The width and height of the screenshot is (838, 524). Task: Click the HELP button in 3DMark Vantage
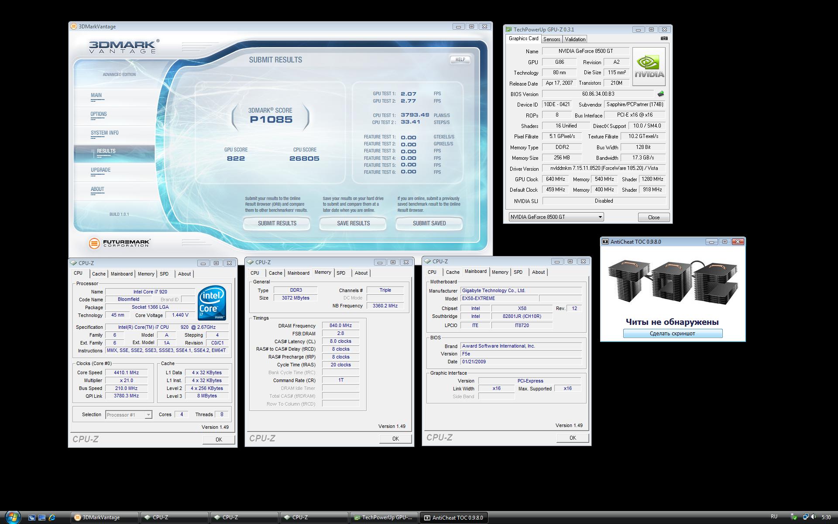(x=460, y=60)
